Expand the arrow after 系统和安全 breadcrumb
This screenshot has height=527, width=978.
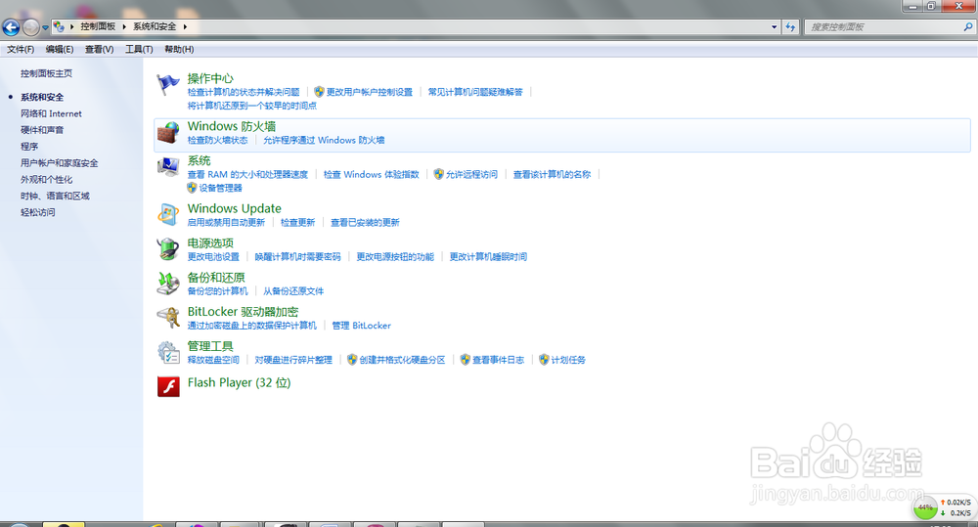[185, 26]
